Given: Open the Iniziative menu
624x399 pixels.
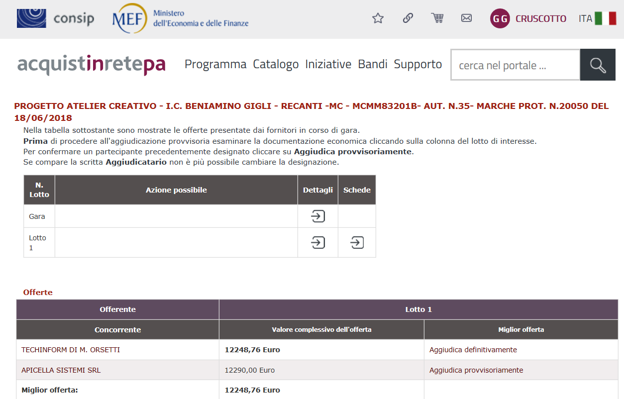Looking at the screenshot, I should (328, 64).
